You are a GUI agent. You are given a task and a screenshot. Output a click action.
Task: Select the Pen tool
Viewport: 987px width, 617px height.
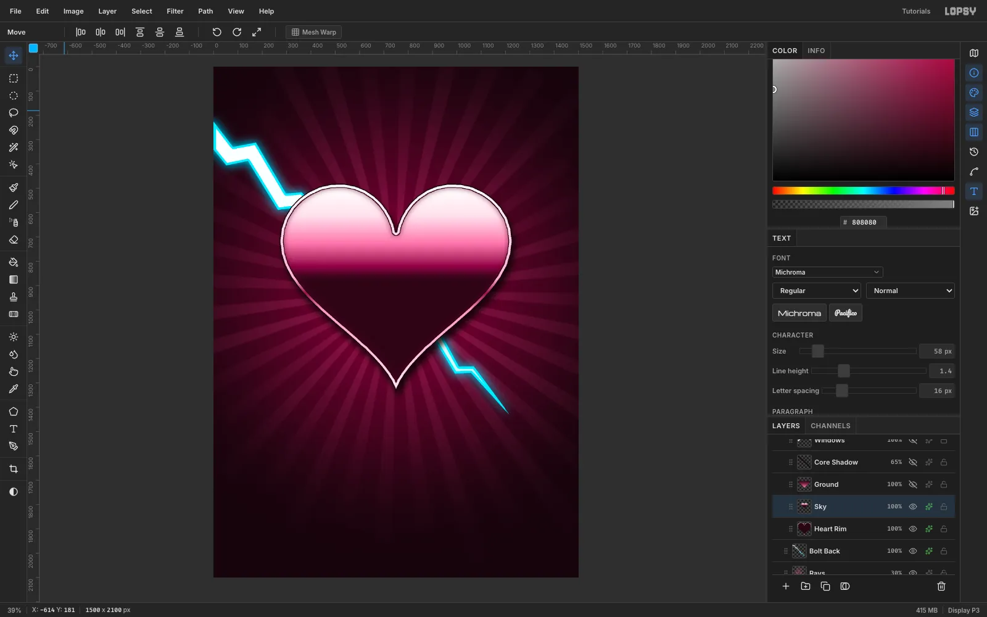(x=14, y=446)
